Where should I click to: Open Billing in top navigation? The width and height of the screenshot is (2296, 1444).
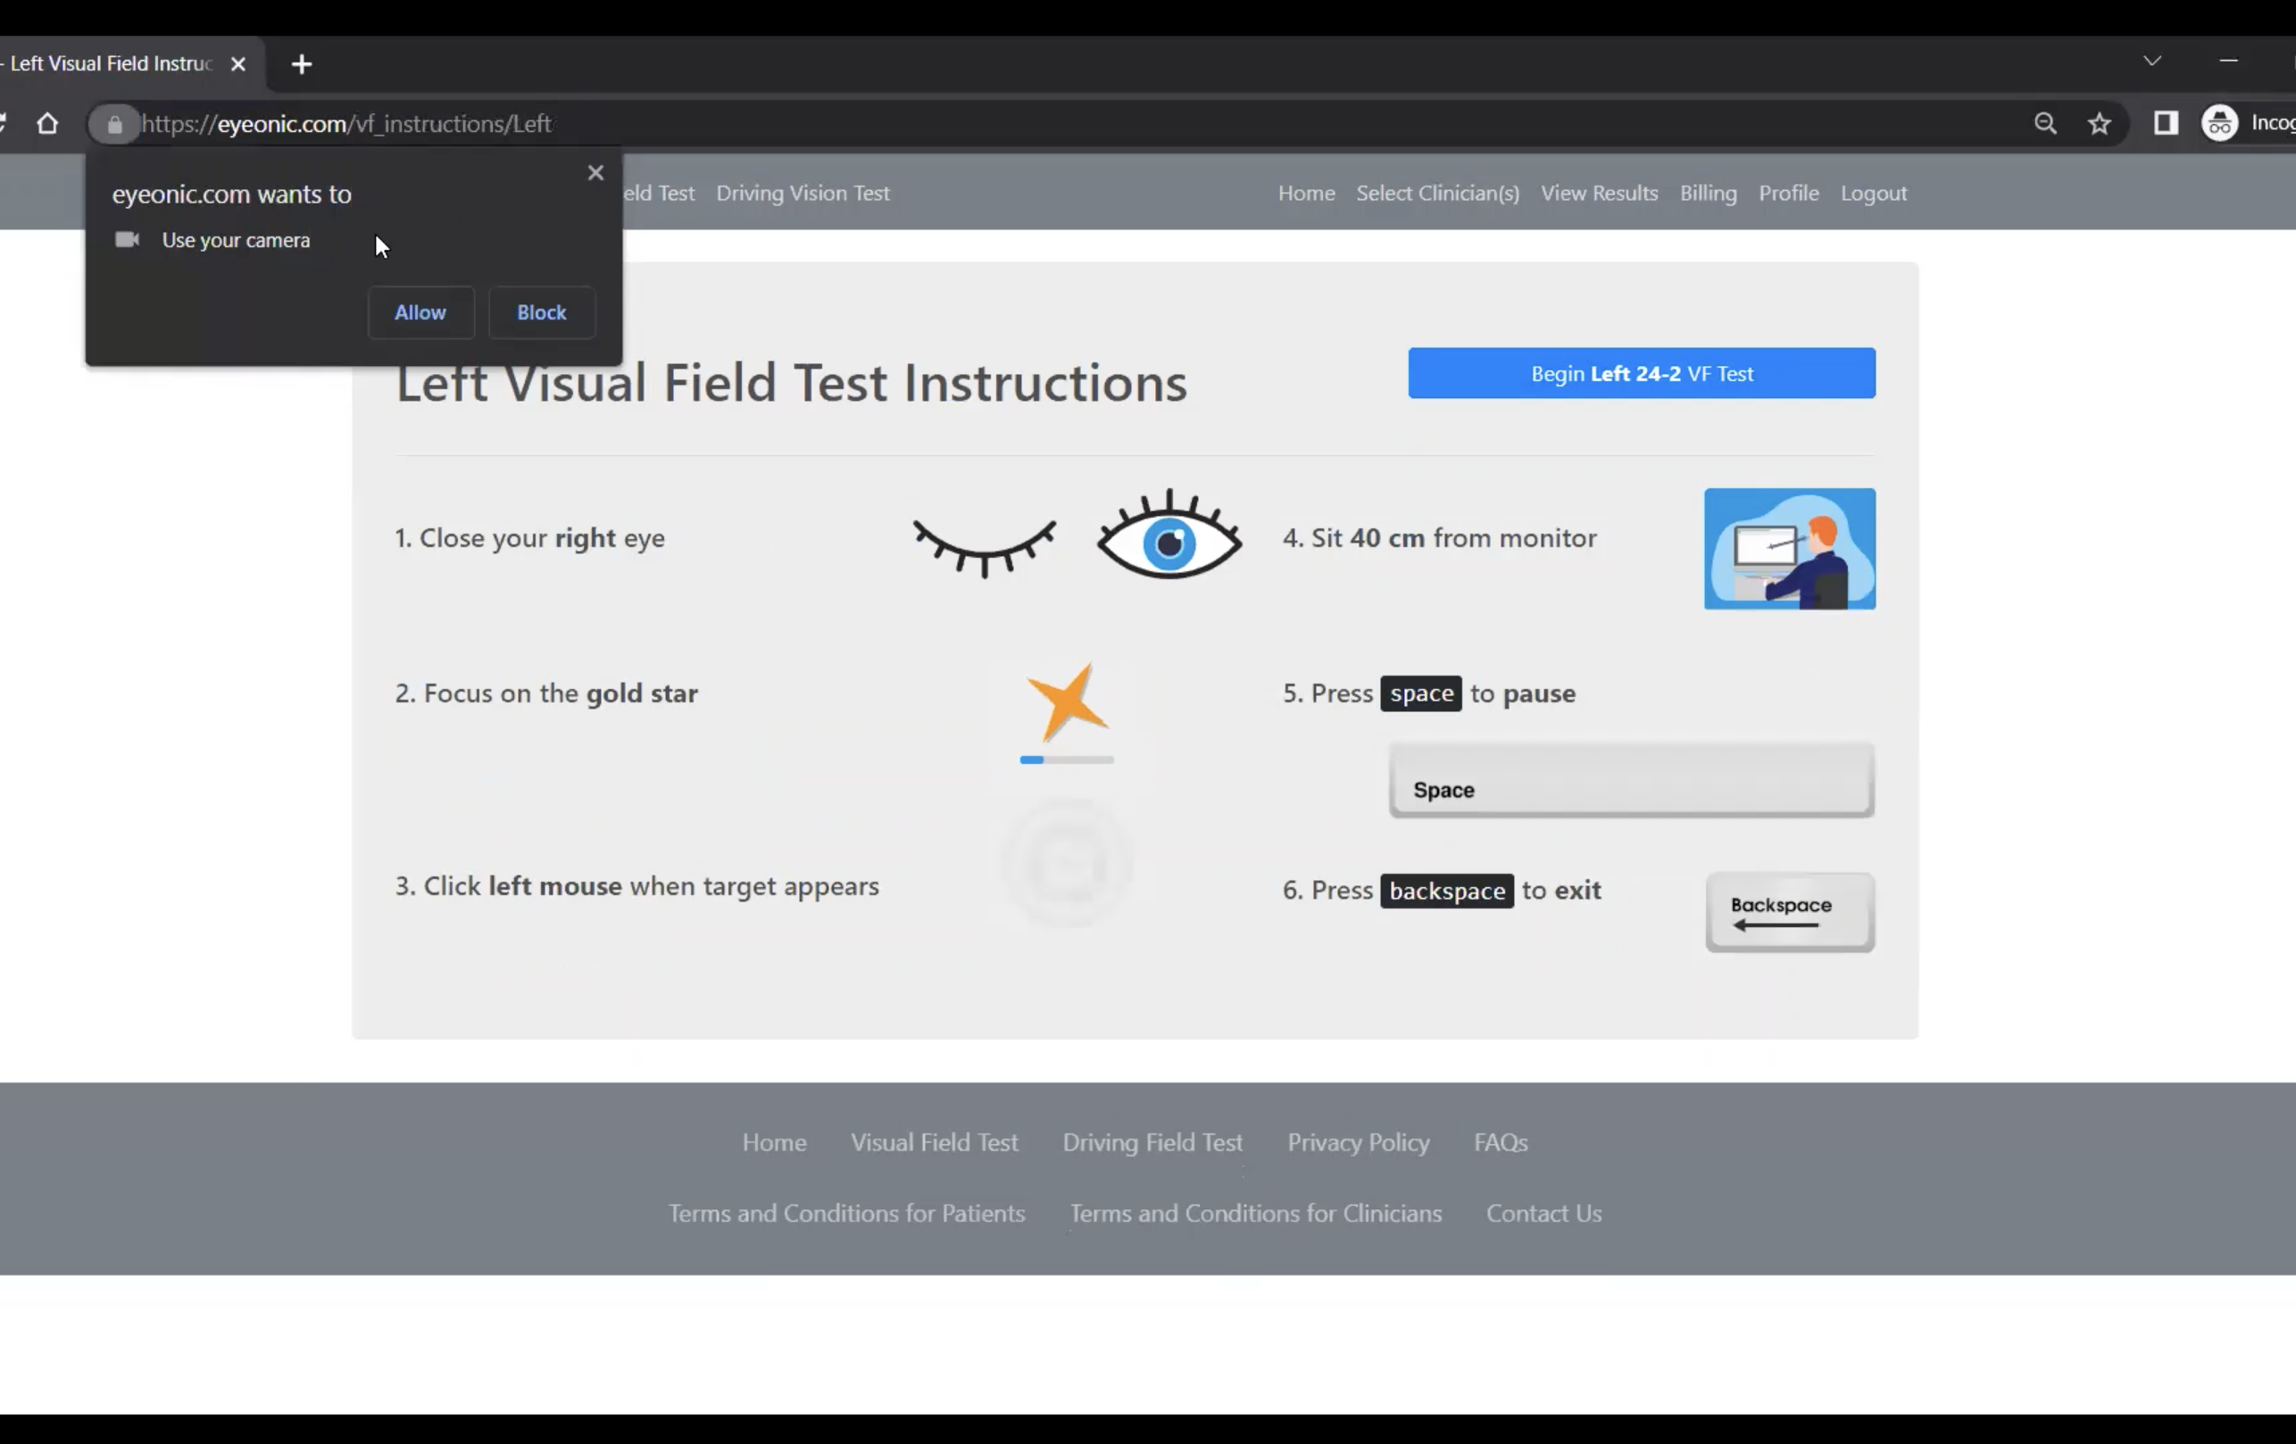click(1708, 194)
